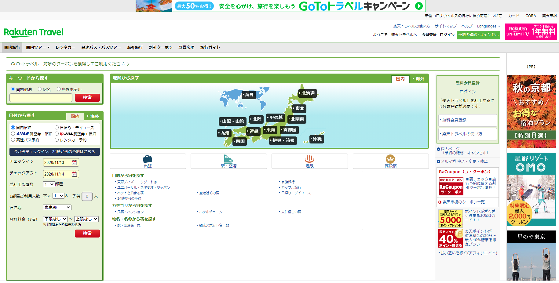Open the 秋の京都 advertisement banner
Viewport: 559px width, 283px height.
[x=531, y=111]
